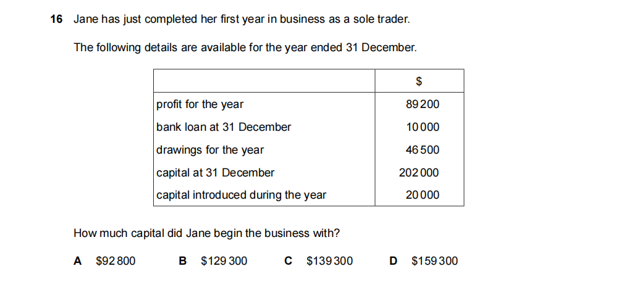
Task: Select the 'capital at 31 December' label
Action: click(215, 173)
